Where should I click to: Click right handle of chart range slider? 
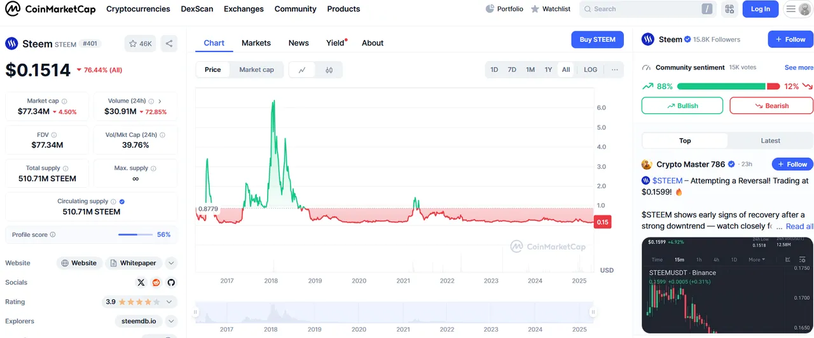[593, 312]
